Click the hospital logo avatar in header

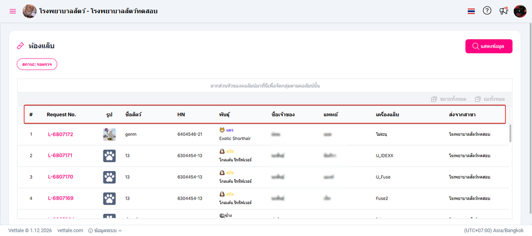click(x=29, y=11)
